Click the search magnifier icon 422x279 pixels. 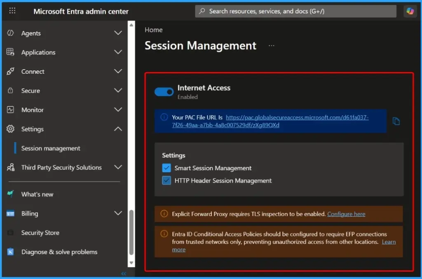(x=202, y=11)
